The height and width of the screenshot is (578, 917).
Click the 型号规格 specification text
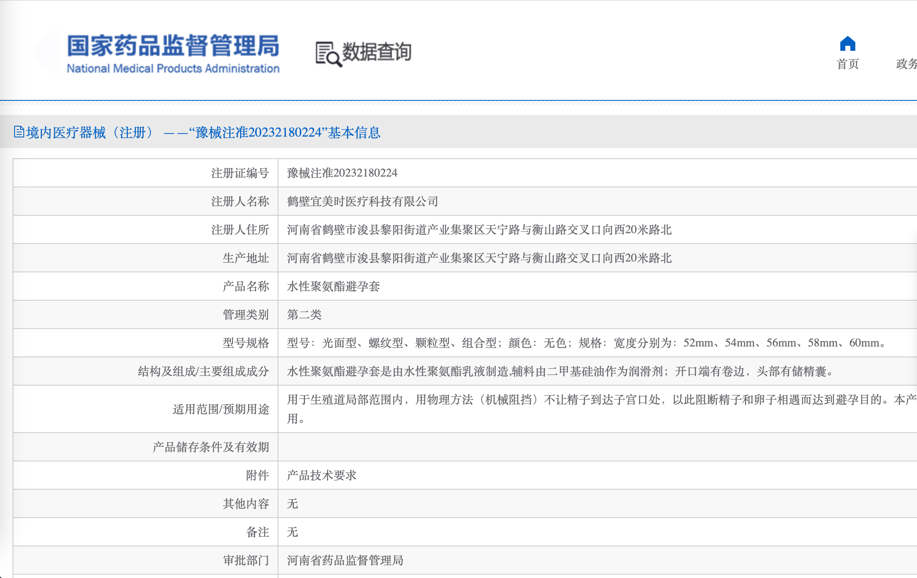[586, 343]
